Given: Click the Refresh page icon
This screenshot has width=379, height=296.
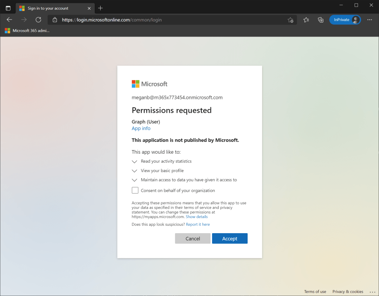Looking at the screenshot, I should [38, 20].
